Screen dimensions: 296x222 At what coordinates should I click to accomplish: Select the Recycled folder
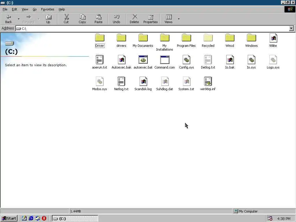(x=208, y=40)
